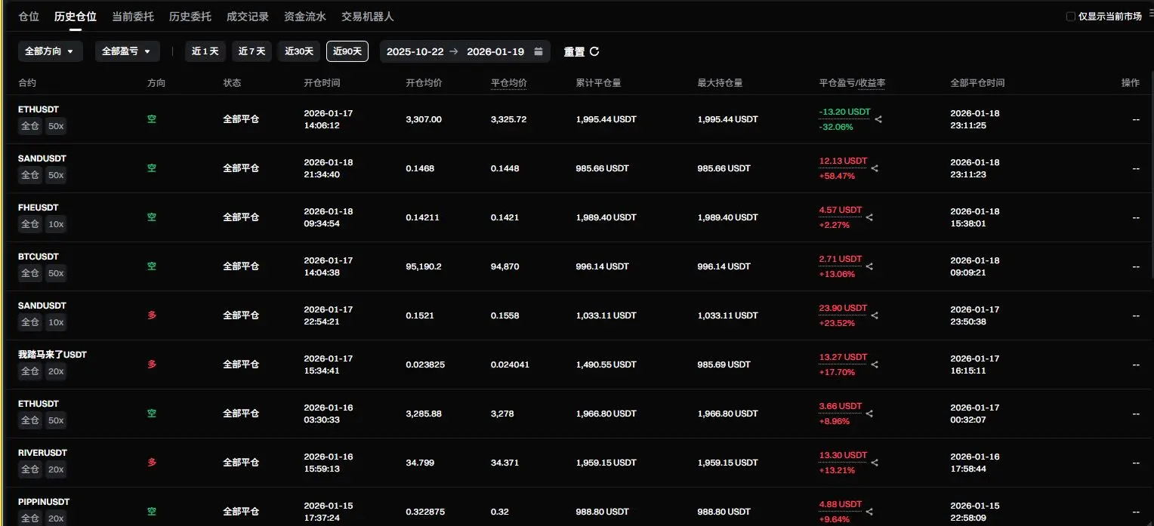Open the PIPPINUSDT contract name
This screenshot has width=1154, height=526.
click(x=44, y=502)
